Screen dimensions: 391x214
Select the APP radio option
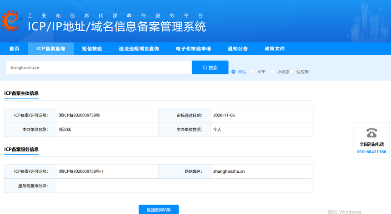coord(253,72)
